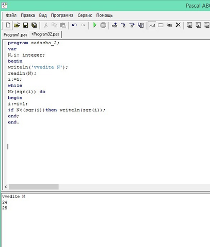Run the program with the green arrow
This screenshot has height=247, width=210.
coord(94,25)
